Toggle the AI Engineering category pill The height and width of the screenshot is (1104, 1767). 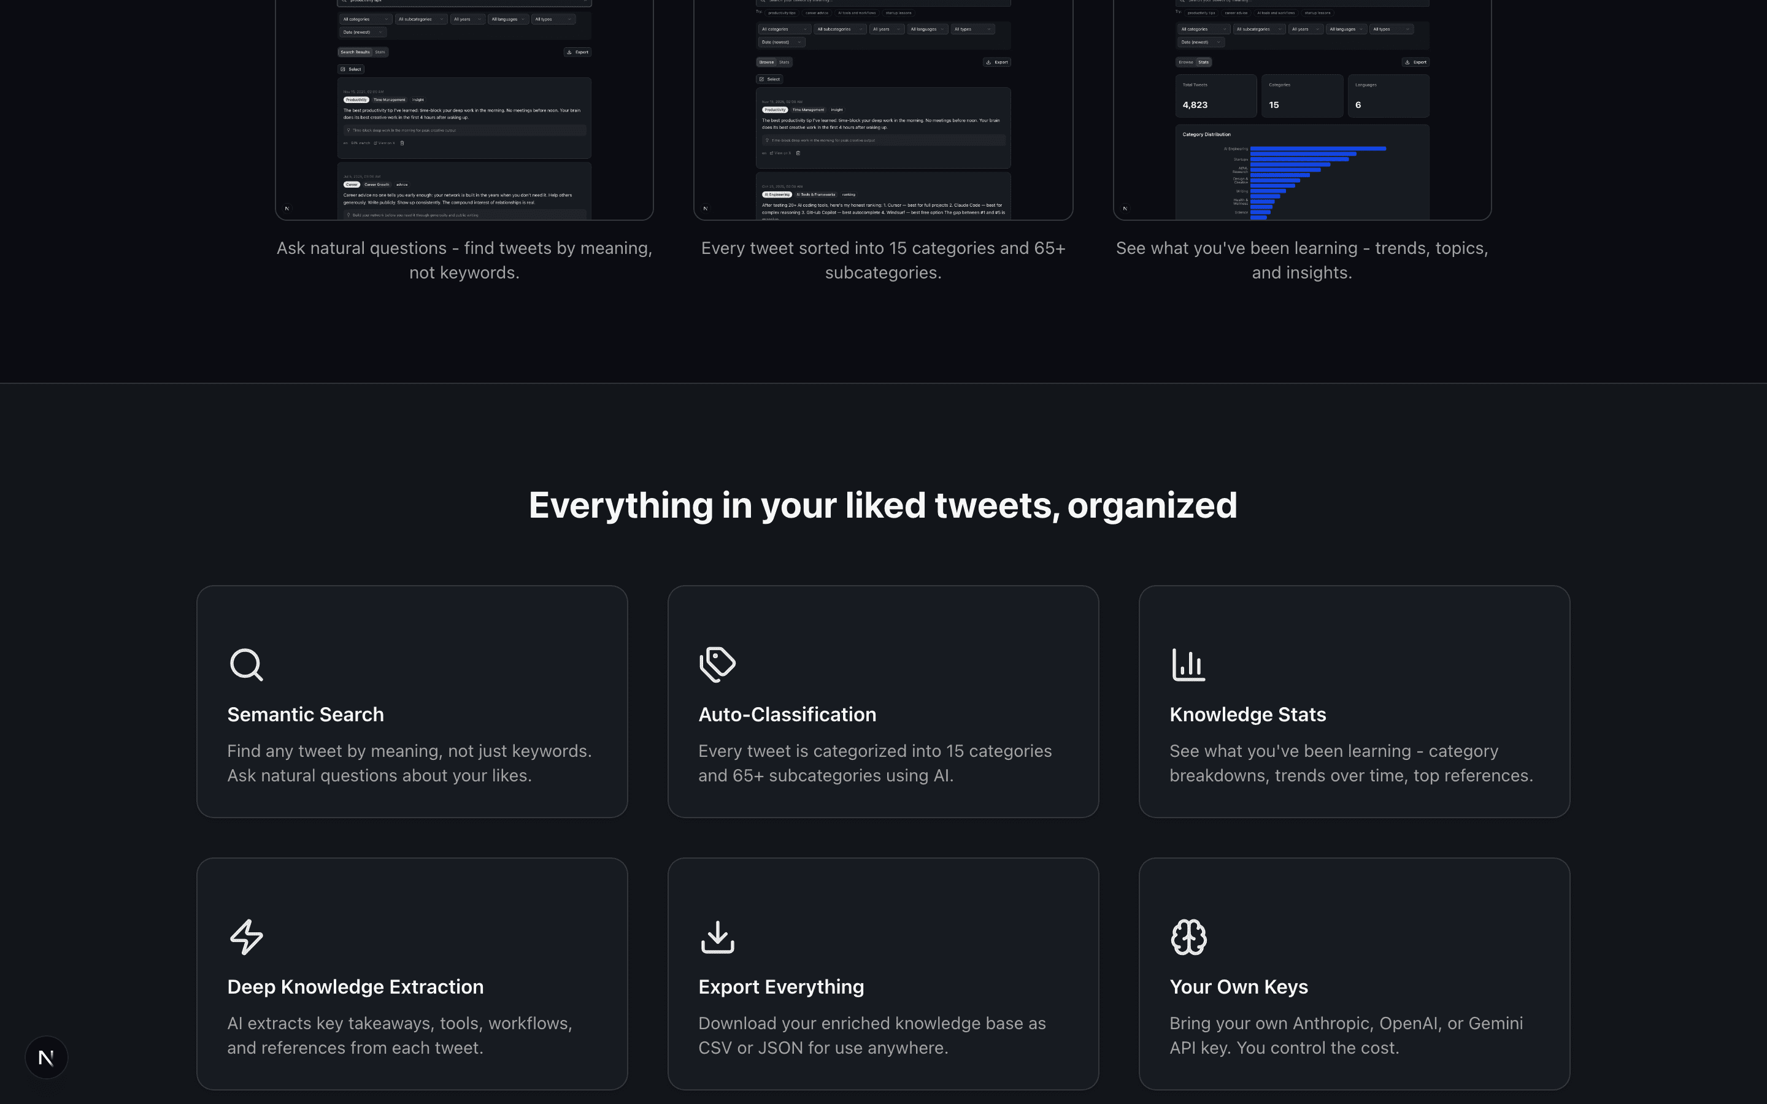[777, 195]
